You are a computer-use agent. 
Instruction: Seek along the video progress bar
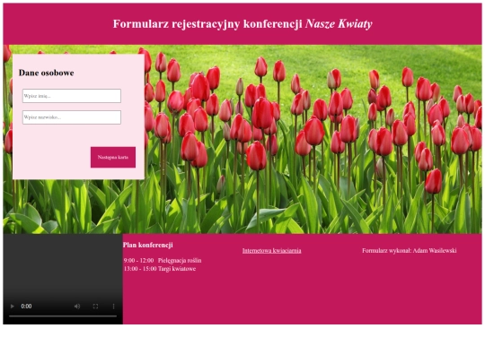63,316
